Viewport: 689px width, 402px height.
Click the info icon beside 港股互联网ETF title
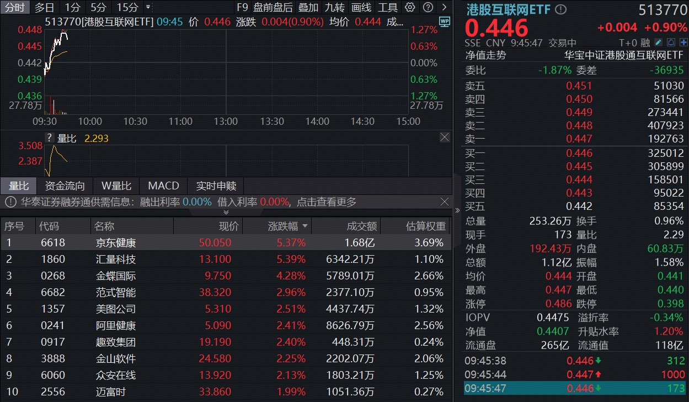560,10
